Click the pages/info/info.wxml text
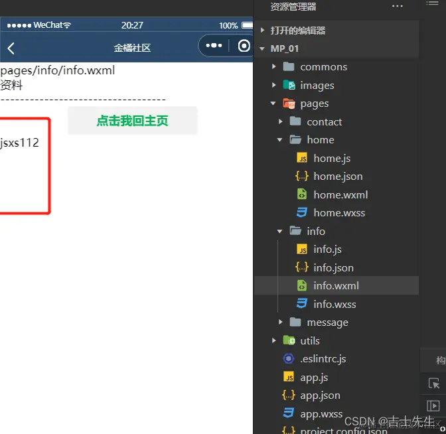The height and width of the screenshot is (434, 446). (58, 70)
